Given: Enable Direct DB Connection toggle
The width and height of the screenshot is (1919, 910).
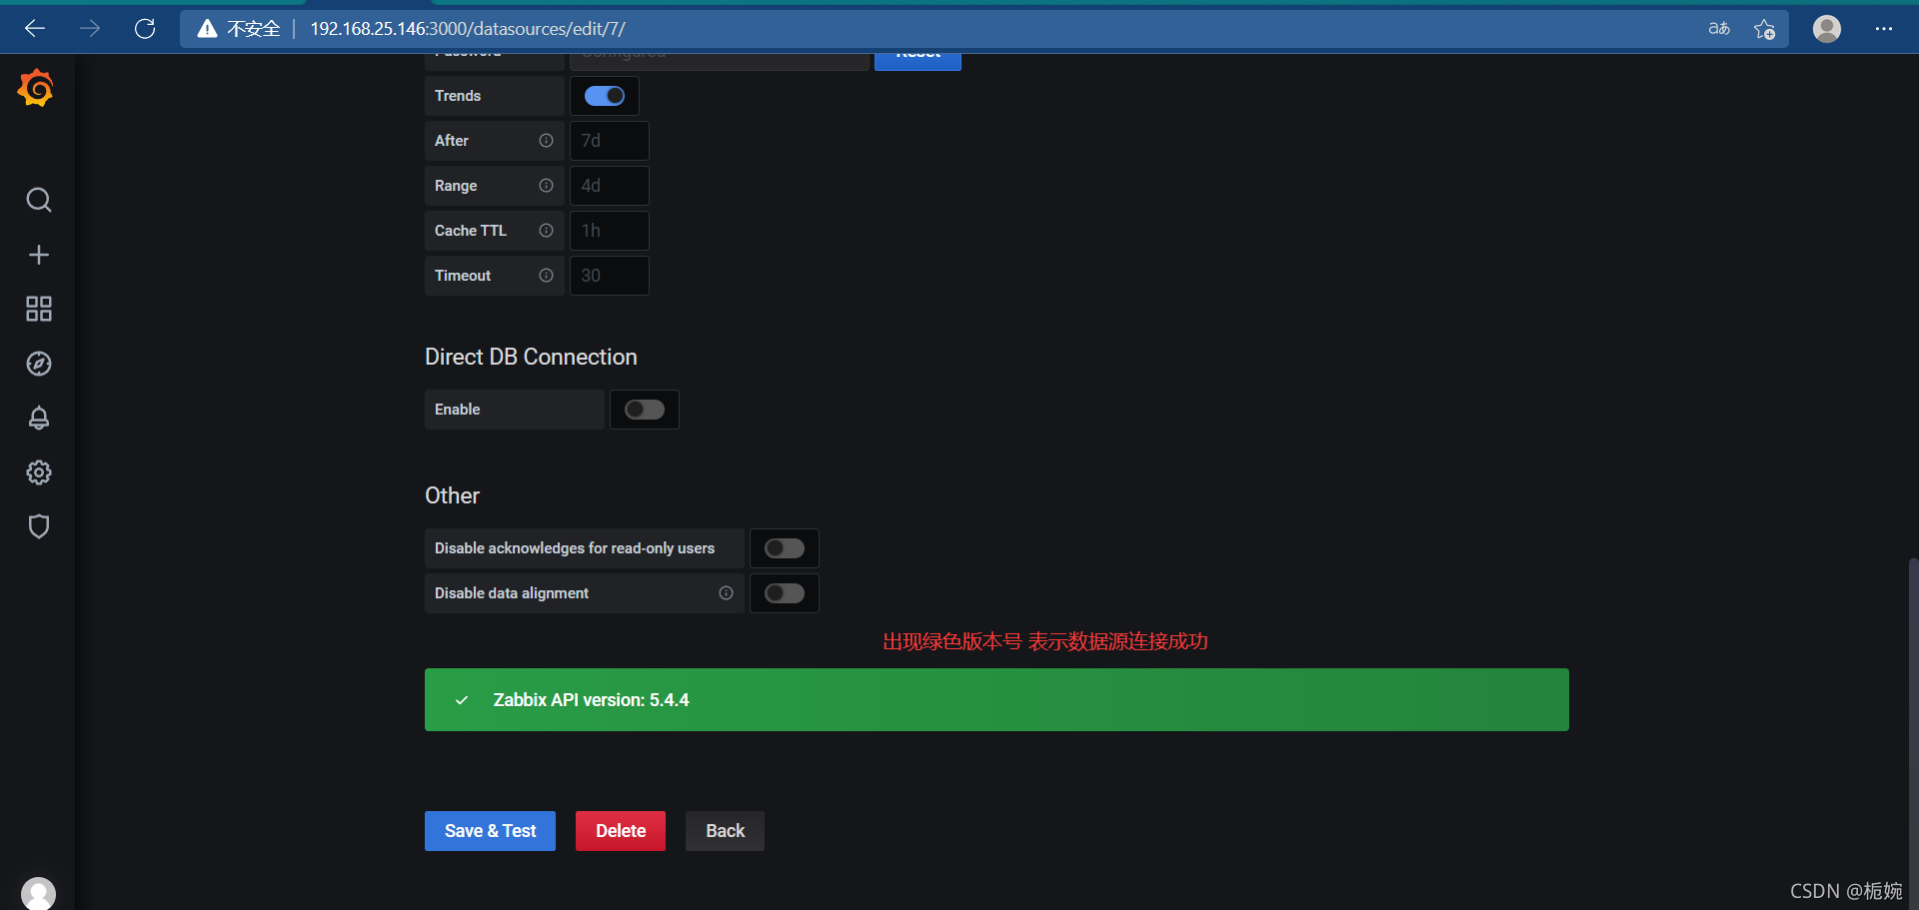Looking at the screenshot, I should point(645,410).
